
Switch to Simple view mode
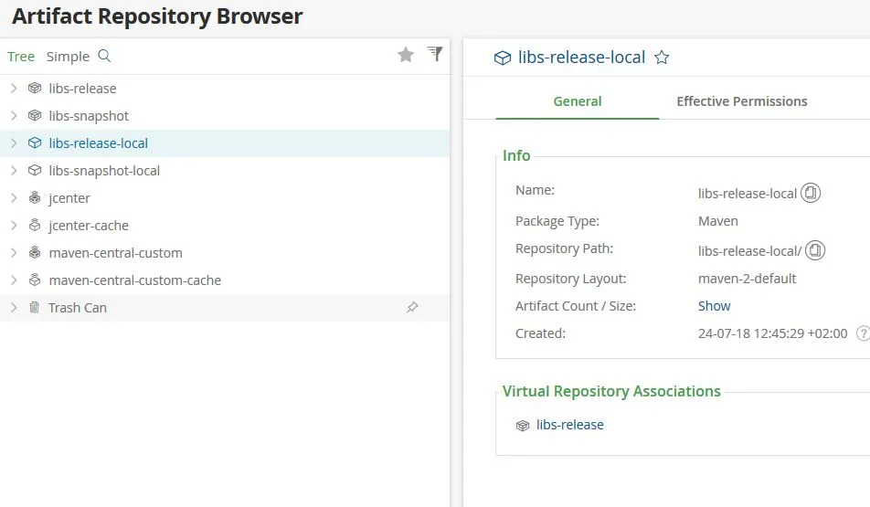click(68, 57)
